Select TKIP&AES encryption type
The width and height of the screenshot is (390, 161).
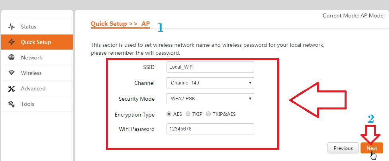tap(208, 114)
